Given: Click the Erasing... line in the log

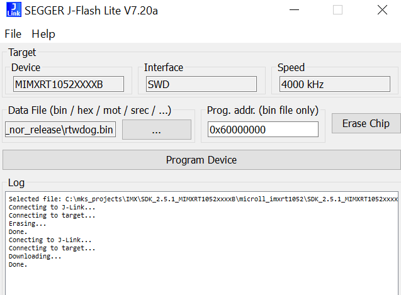Looking at the screenshot, I should click(x=27, y=224).
